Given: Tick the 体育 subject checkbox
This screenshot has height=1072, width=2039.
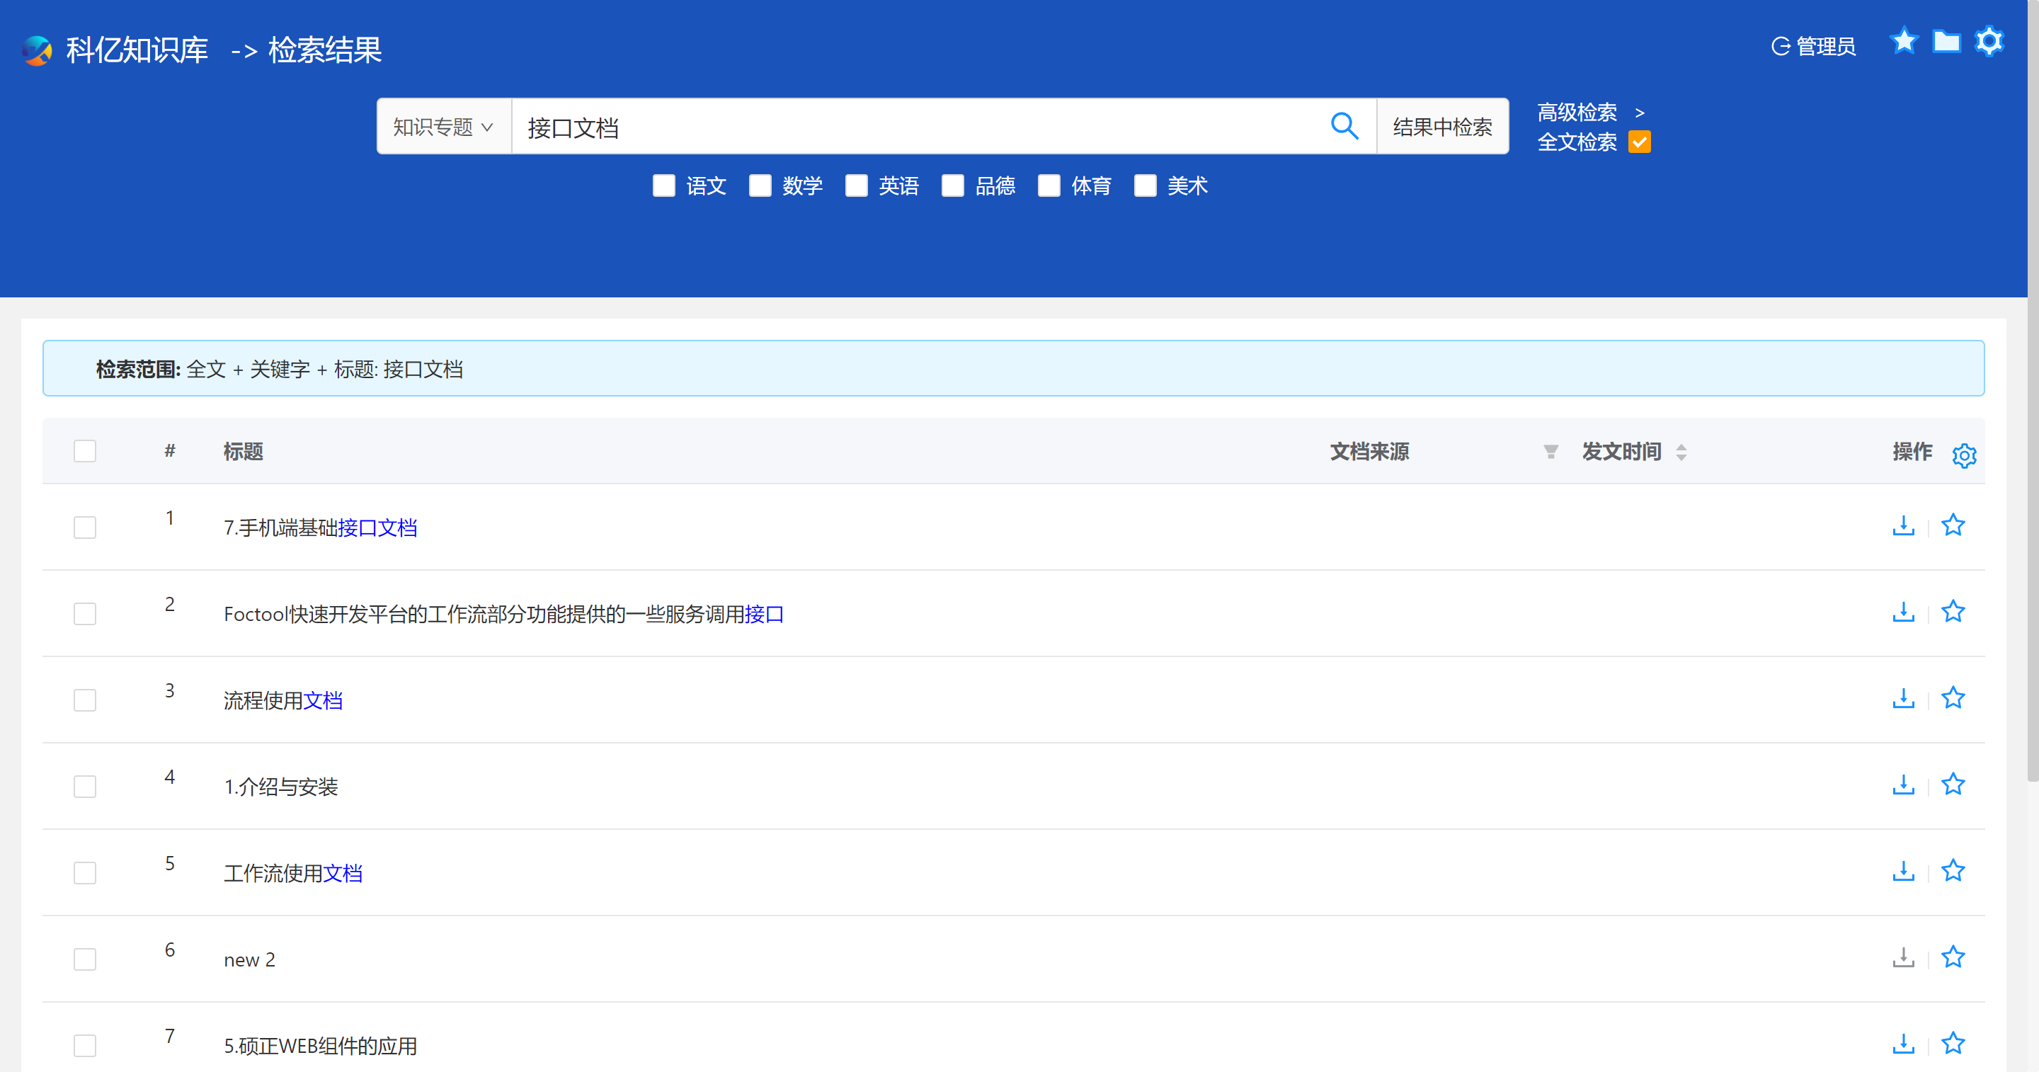Looking at the screenshot, I should tap(1049, 186).
